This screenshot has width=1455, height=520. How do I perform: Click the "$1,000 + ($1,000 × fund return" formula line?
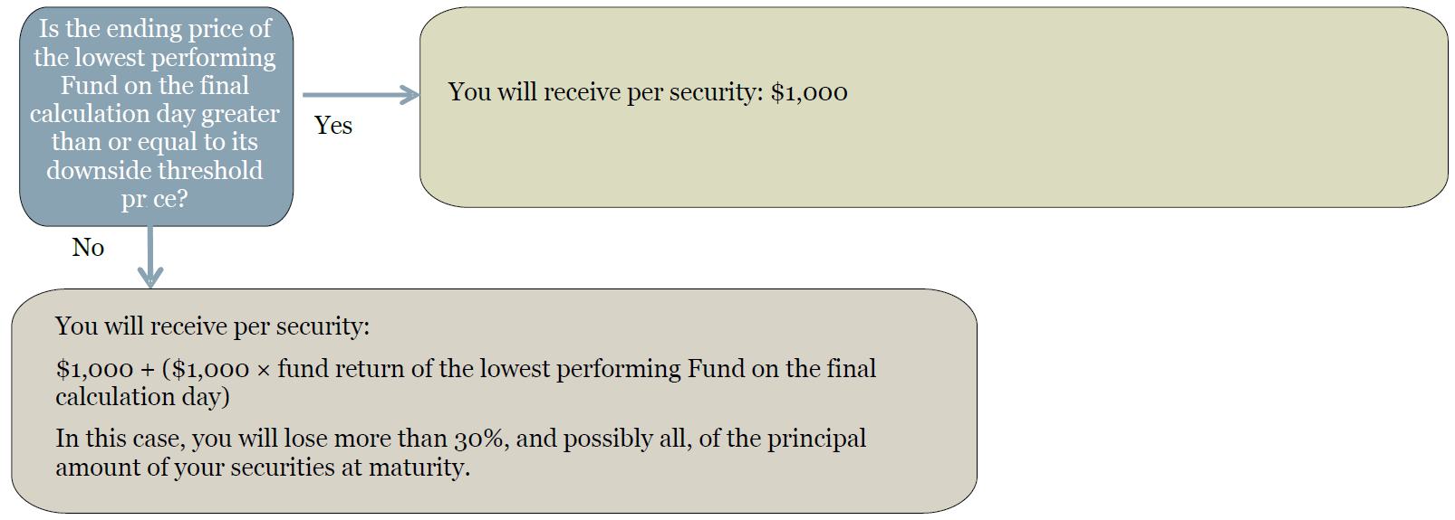click(466, 369)
